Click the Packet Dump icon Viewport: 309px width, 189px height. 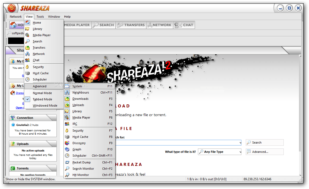[x=67, y=162]
